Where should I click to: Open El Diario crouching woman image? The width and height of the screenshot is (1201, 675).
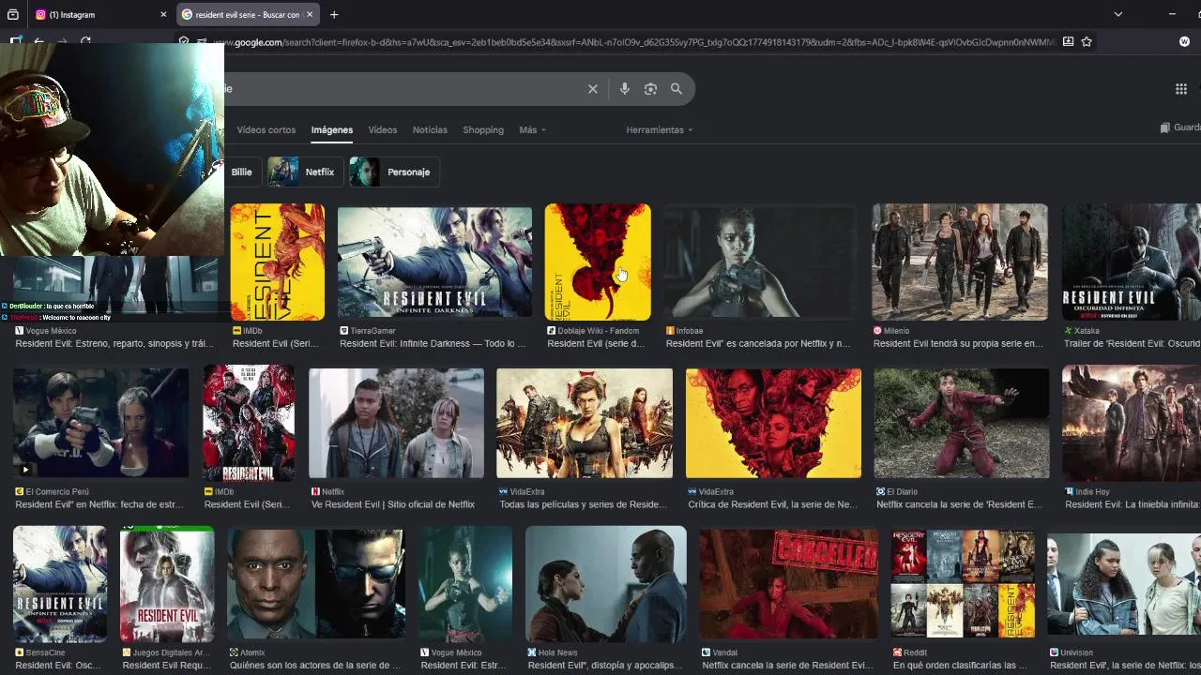[962, 423]
